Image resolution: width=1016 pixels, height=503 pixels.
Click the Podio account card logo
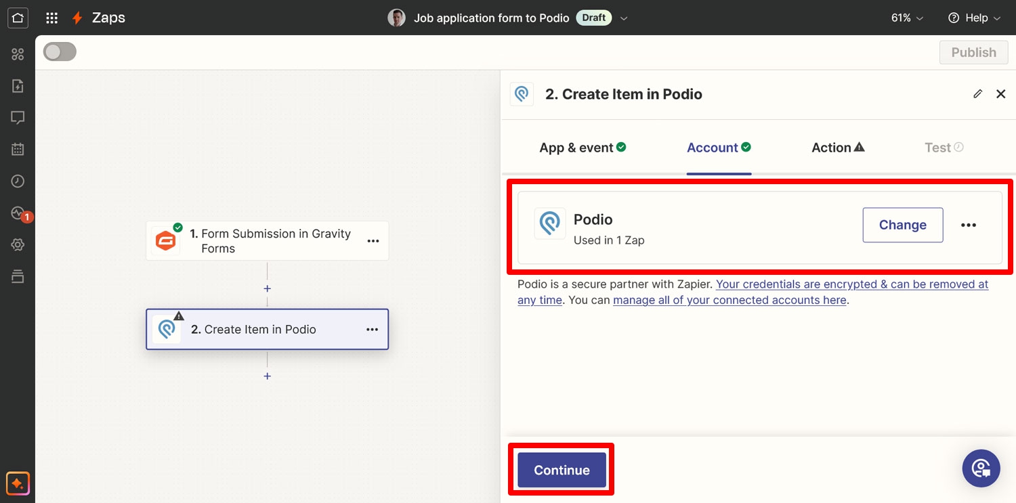[550, 223]
